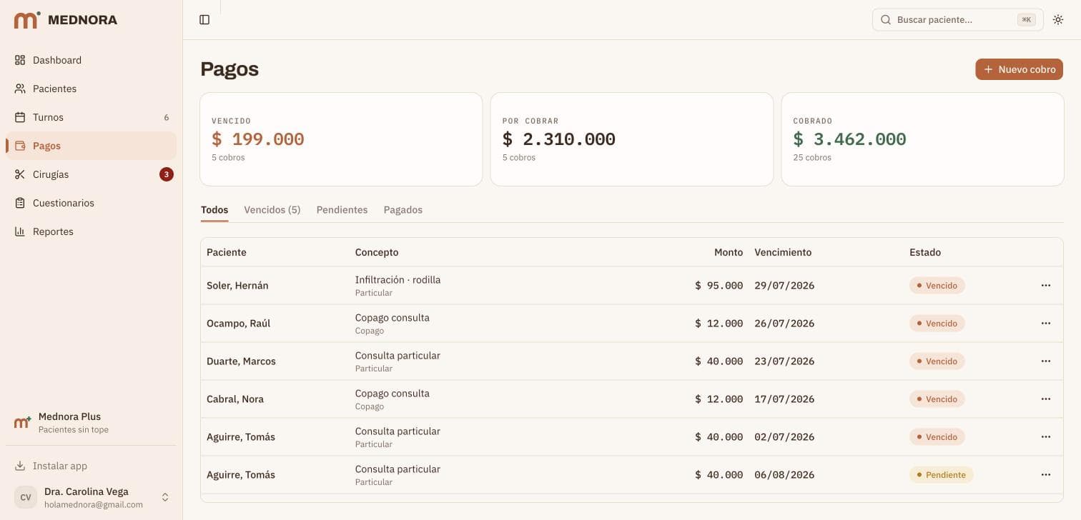The image size is (1081, 520).
Task: Click patient name Duarte, Marcos
Action: pos(241,361)
